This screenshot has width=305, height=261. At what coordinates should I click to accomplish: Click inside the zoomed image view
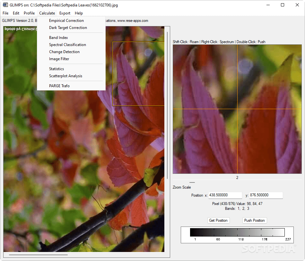pyautogui.click(x=237, y=109)
